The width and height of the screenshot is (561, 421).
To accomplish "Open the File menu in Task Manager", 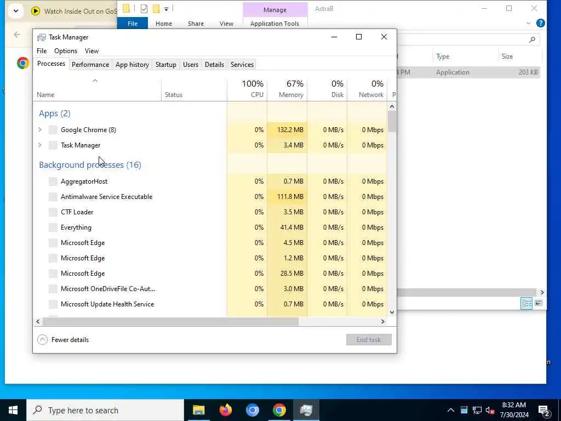I will pos(42,51).
